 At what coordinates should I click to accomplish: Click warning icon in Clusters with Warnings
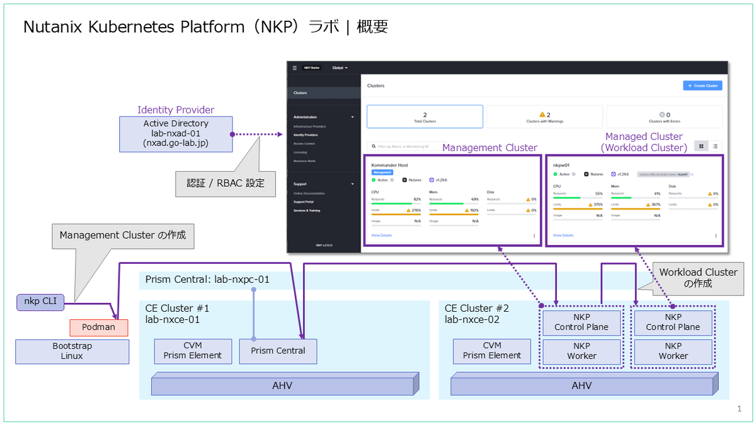[542, 115]
